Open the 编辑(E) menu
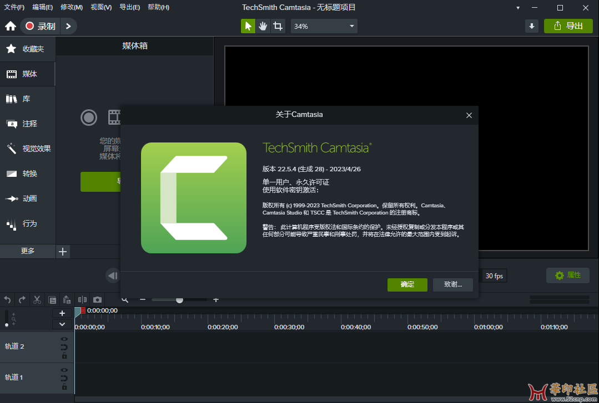This screenshot has height=403, width=599. [x=42, y=7]
